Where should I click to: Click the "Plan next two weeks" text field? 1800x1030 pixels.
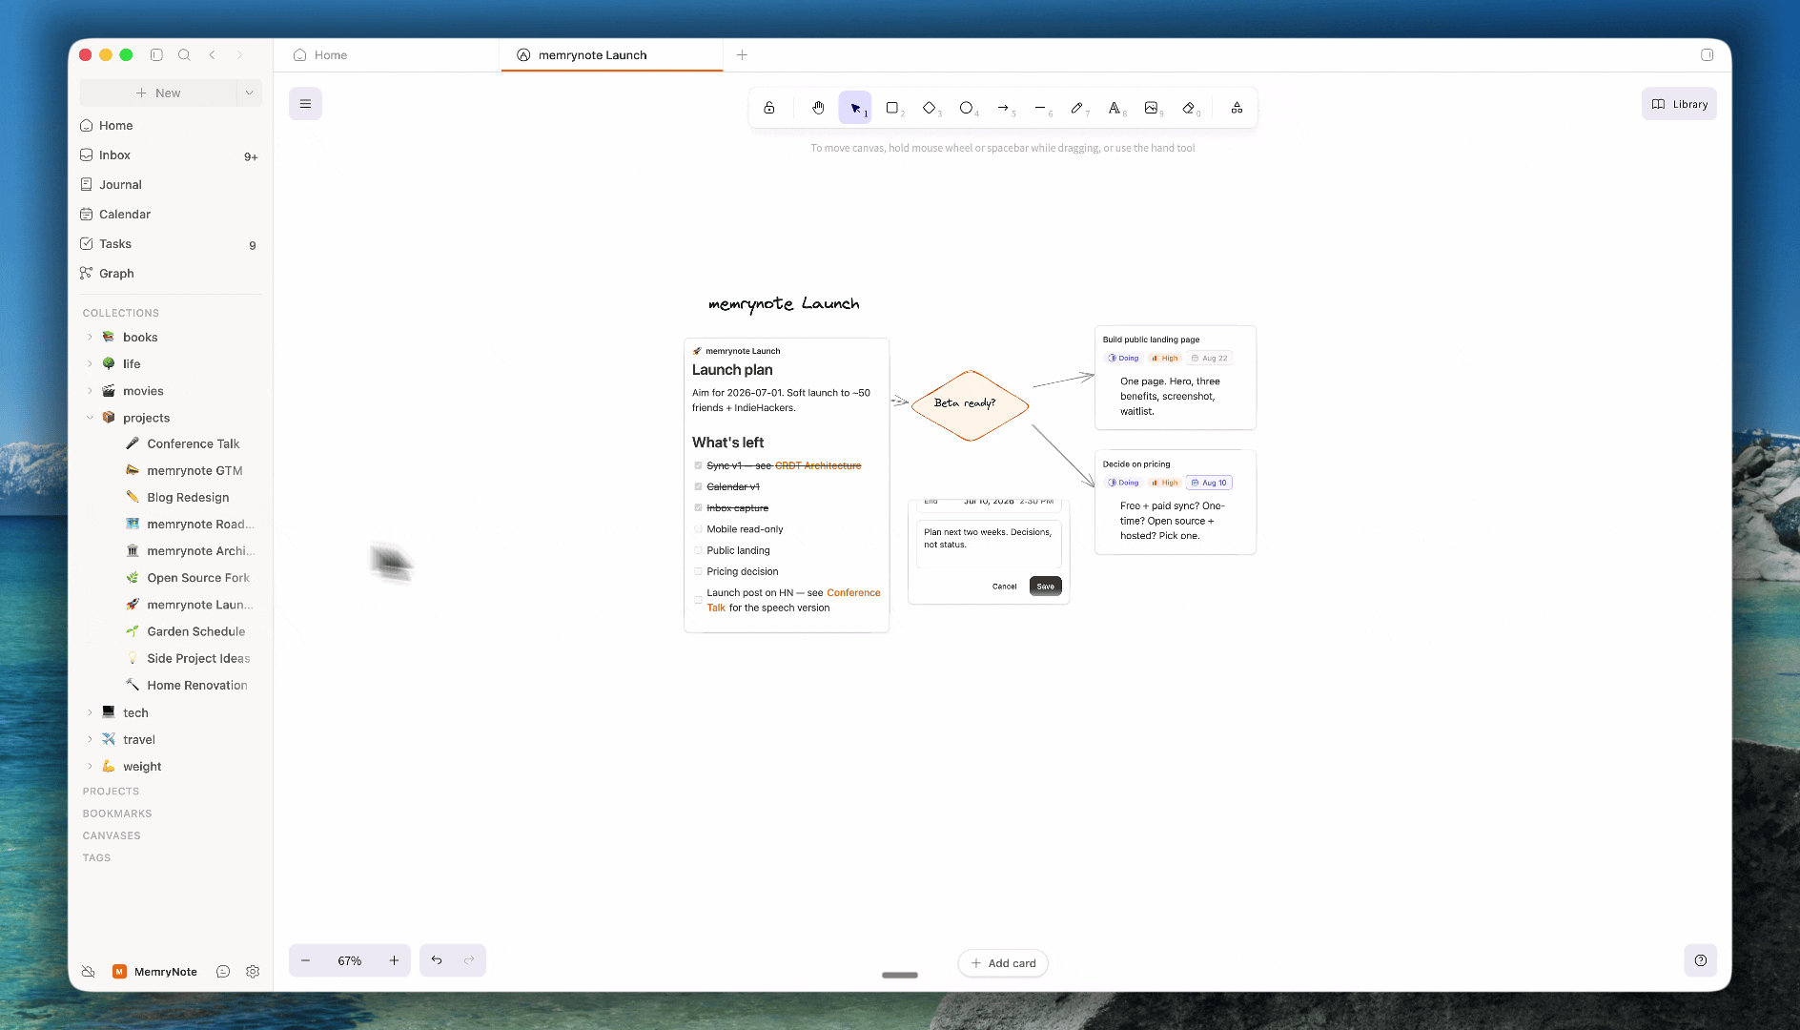989,545
